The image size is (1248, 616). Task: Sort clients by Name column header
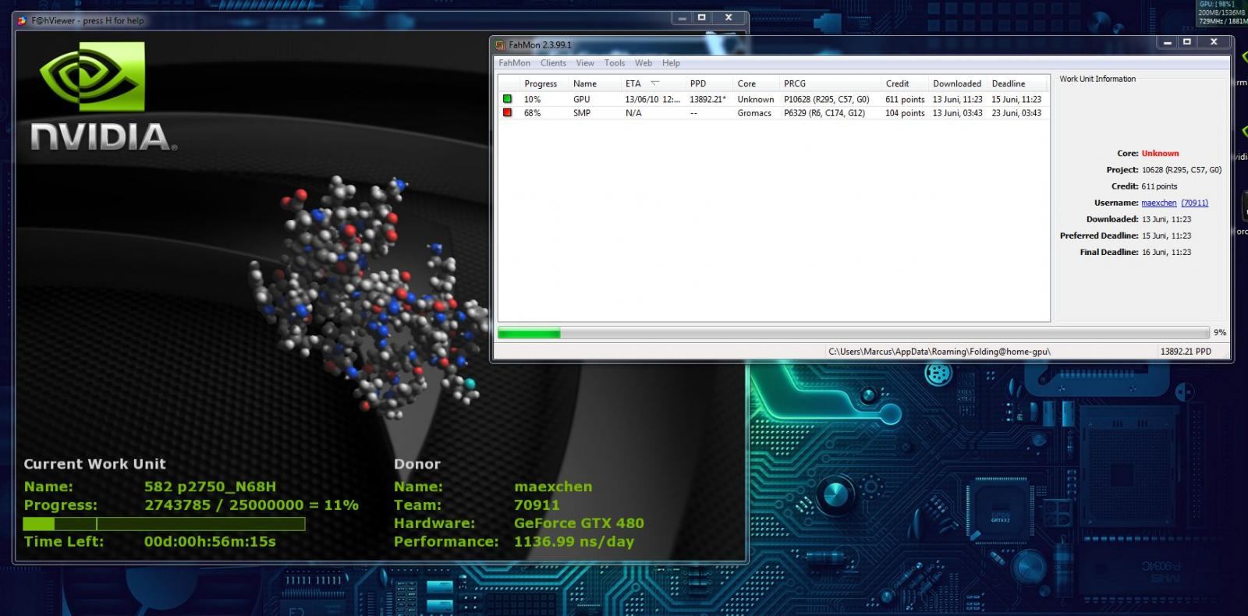coord(594,83)
